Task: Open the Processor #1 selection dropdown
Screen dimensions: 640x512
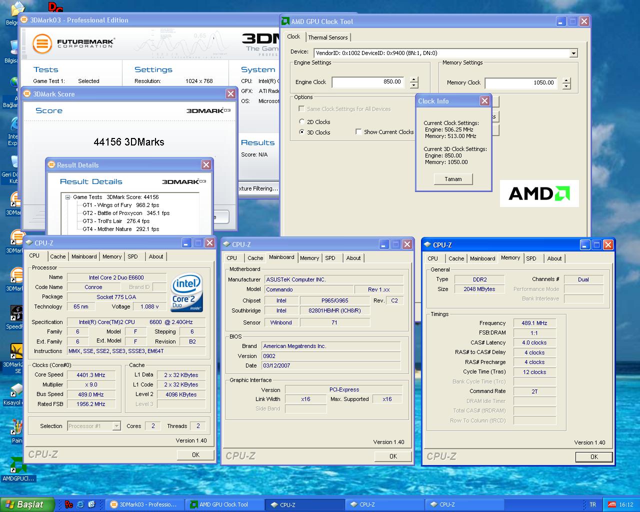Action: 116,426
